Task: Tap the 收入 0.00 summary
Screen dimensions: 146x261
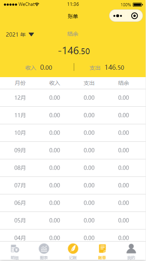Action: coord(39,67)
